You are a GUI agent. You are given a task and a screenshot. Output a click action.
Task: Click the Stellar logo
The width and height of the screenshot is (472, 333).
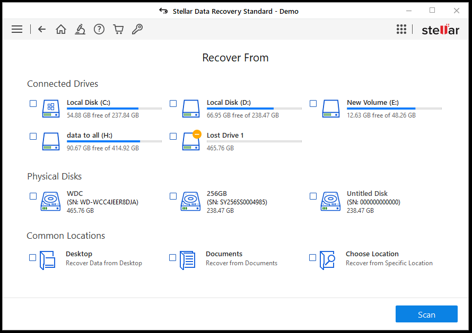440,30
